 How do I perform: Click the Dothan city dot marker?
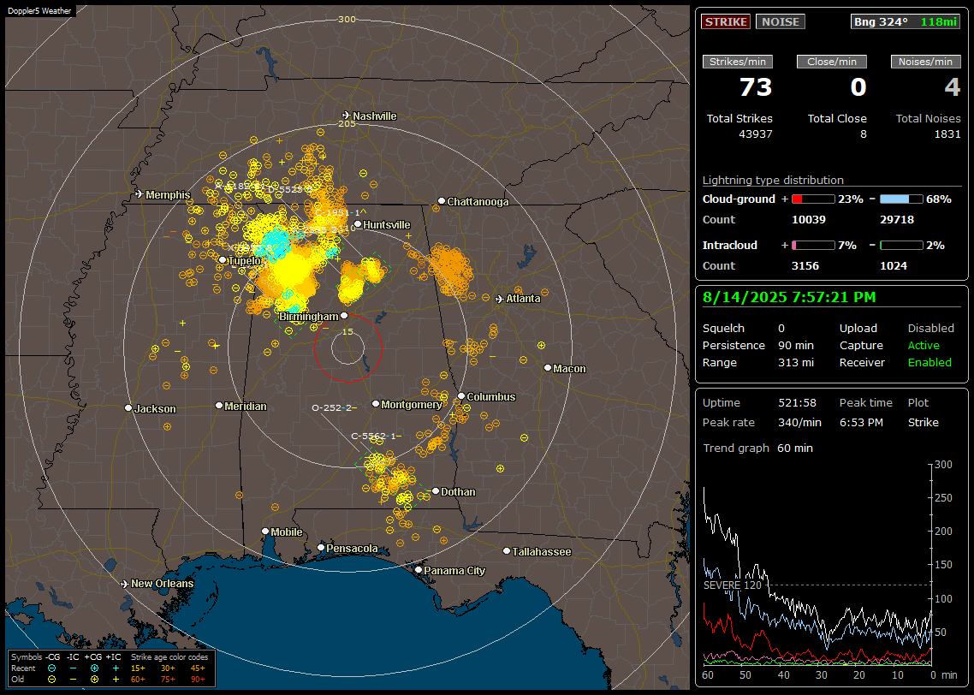[x=436, y=490]
